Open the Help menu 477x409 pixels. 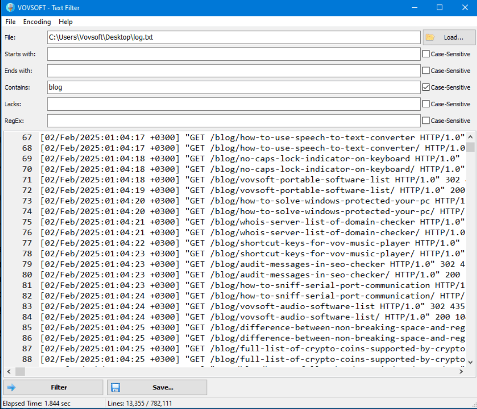[66, 22]
